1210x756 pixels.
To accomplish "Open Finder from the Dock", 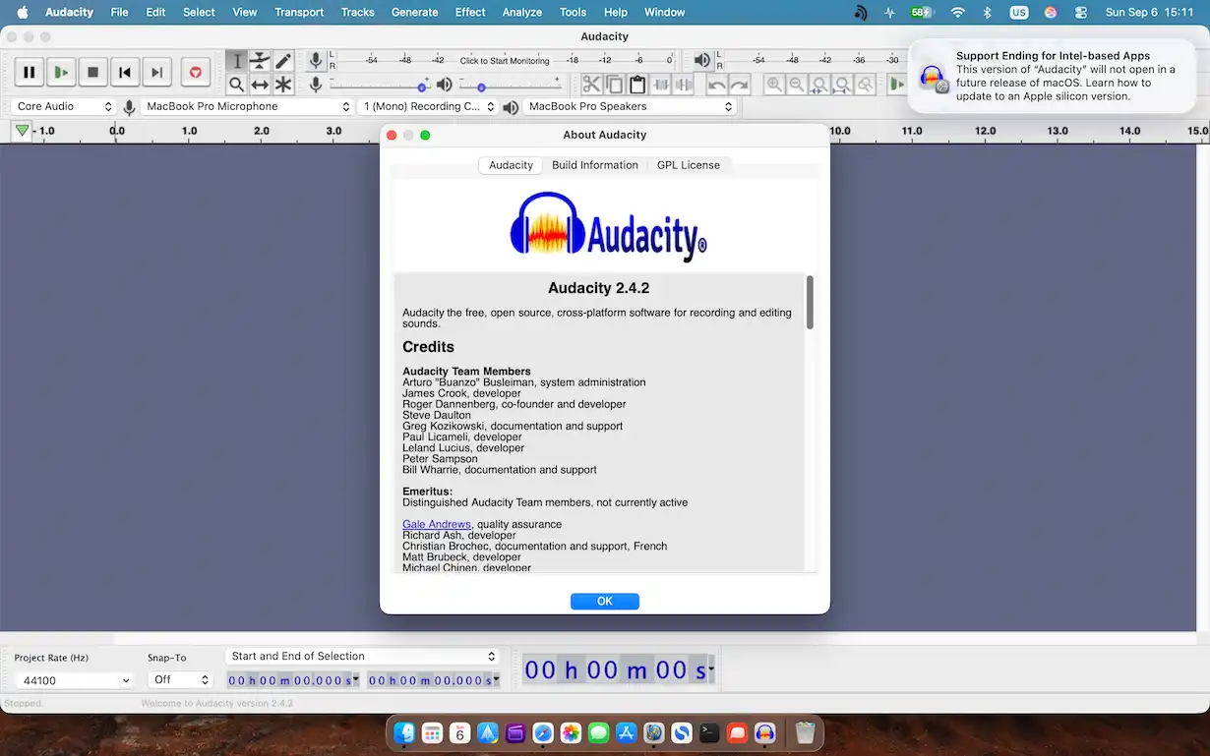I will (x=404, y=732).
